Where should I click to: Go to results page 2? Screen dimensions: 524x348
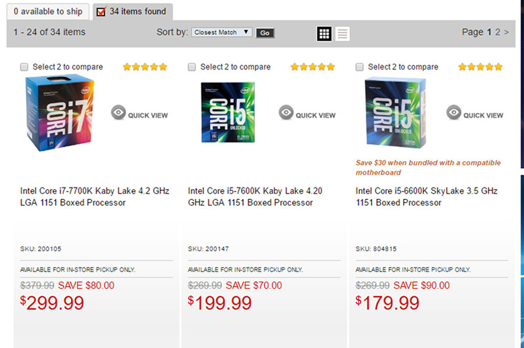(498, 32)
